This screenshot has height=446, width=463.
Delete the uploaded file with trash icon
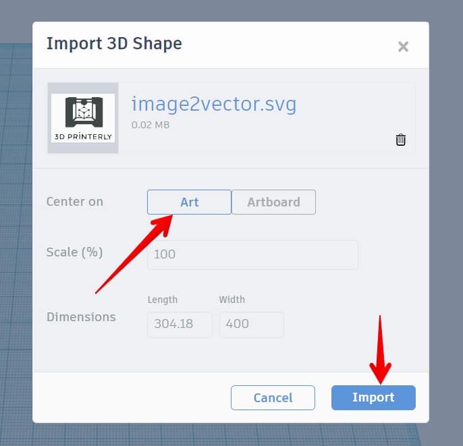(x=401, y=140)
